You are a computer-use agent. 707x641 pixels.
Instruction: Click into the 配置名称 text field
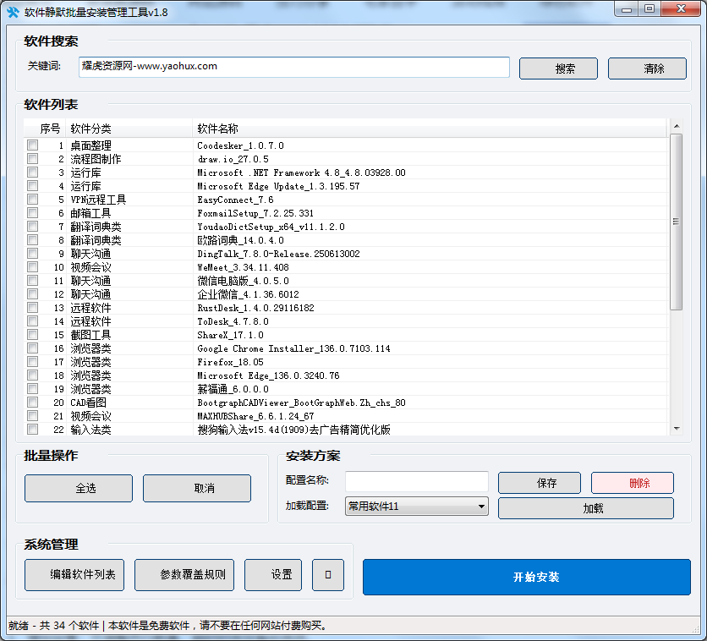(416, 482)
